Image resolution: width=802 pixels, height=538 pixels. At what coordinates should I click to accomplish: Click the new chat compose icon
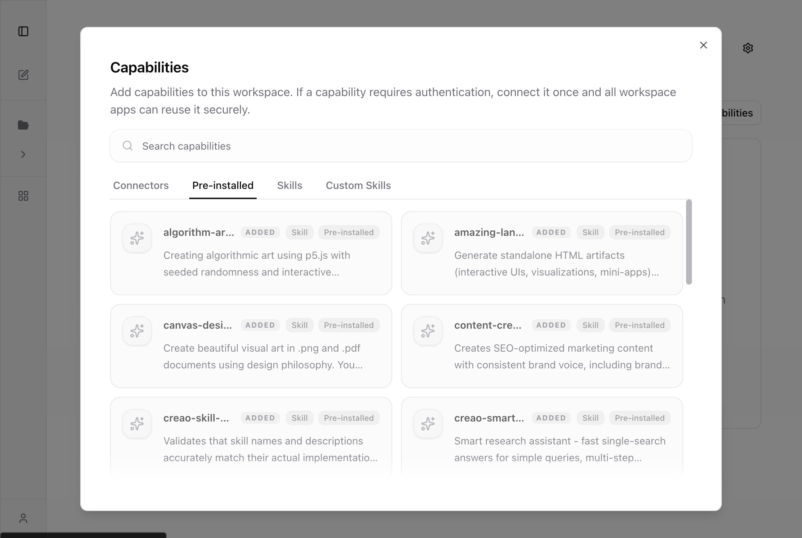click(23, 75)
